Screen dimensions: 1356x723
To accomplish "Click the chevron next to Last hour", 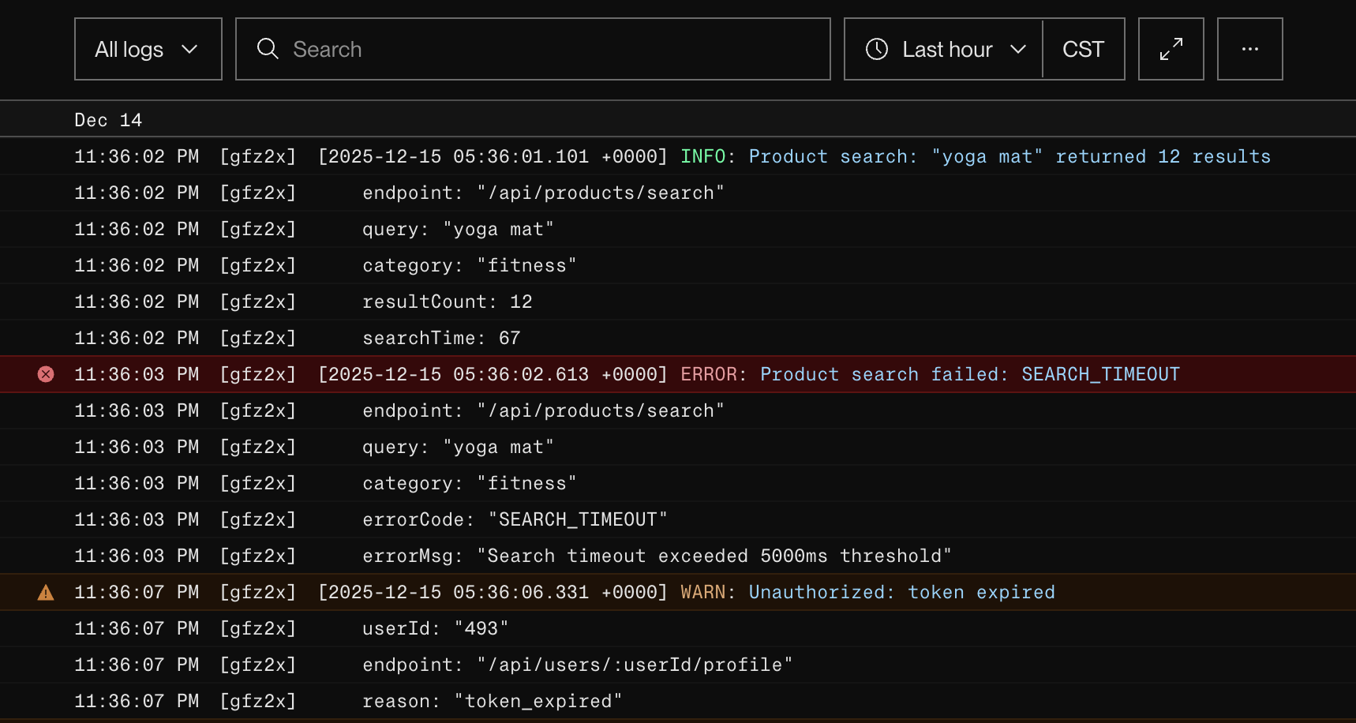I will click(x=1018, y=49).
